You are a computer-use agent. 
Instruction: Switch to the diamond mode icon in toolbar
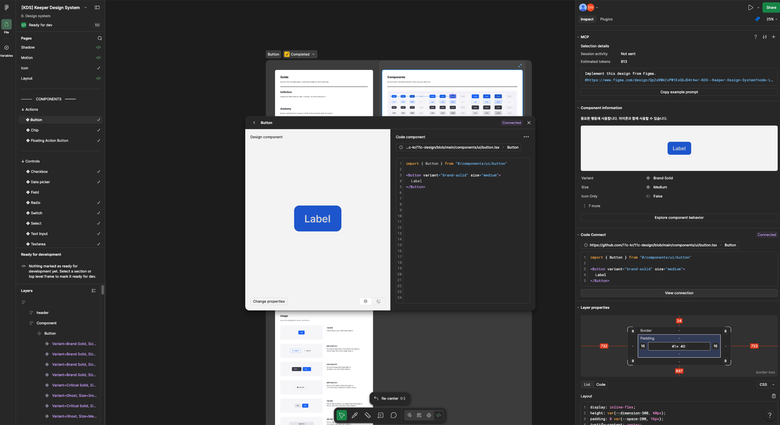tap(429, 415)
